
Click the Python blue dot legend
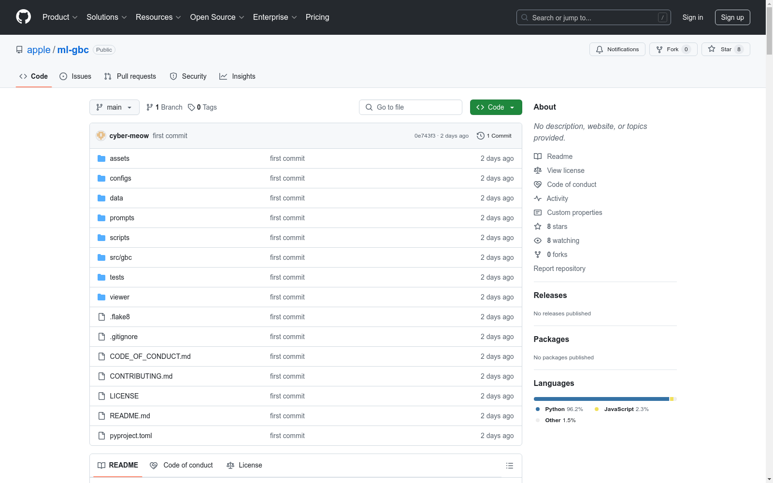538,409
